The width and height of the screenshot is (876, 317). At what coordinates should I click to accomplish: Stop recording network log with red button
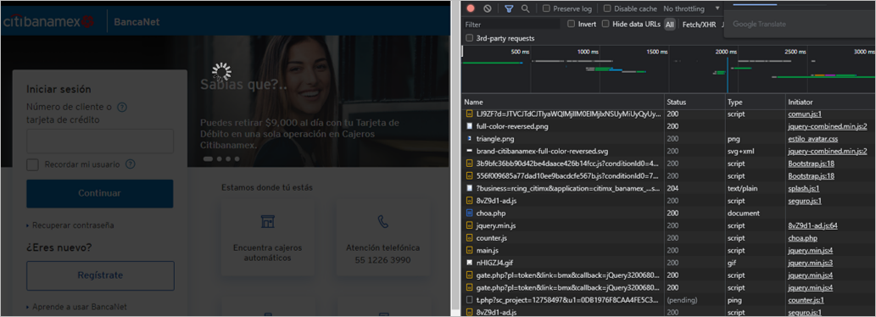tap(471, 8)
